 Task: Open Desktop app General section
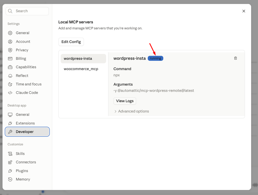coord(27,115)
